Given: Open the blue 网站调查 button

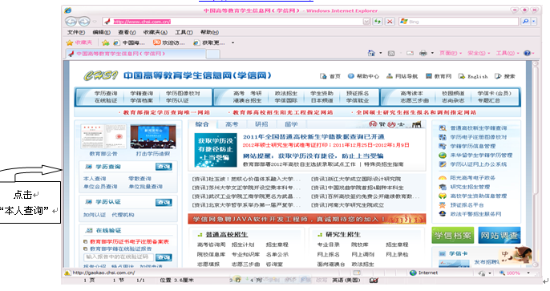Looking at the screenshot, I should click(499, 235).
